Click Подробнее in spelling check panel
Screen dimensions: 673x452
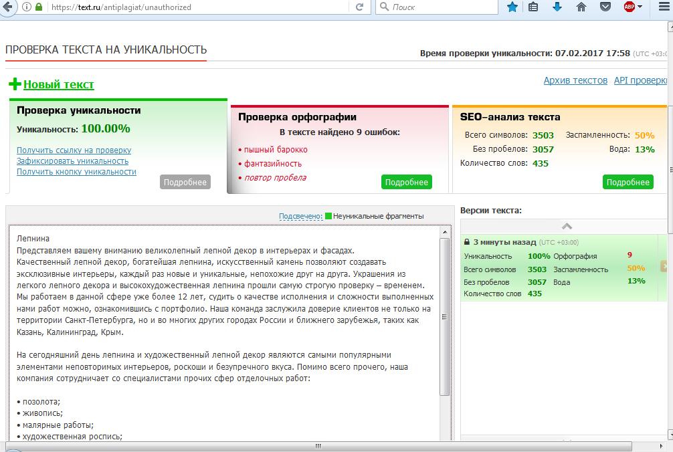click(407, 182)
